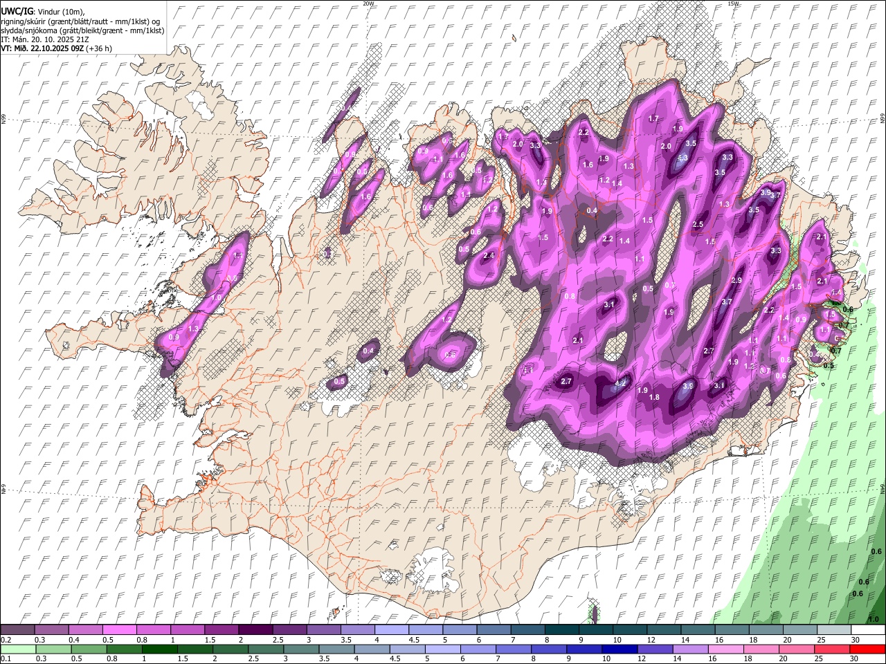Click the snow legend swatch between 0.2 and 0.3
The height and width of the screenshot is (664, 886).
18,629
